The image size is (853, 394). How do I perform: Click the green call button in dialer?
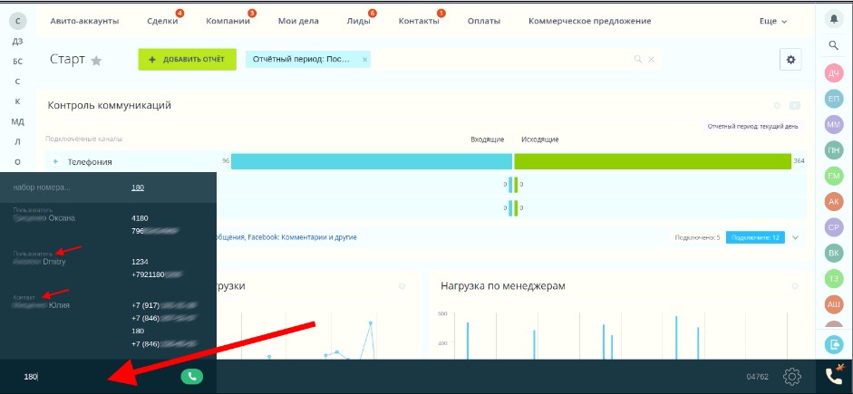pos(191,376)
